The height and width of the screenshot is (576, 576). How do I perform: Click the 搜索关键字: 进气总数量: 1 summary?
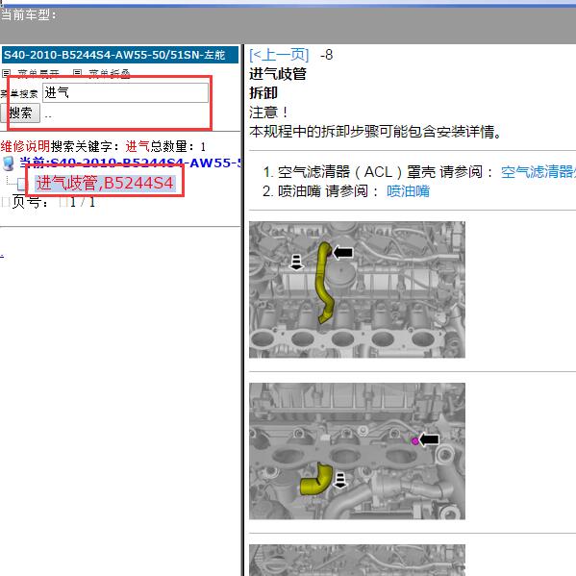tap(128, 146)
